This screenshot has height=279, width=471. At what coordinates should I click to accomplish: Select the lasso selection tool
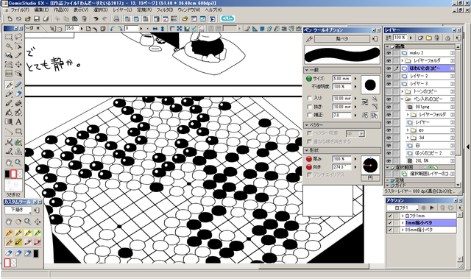18,38
